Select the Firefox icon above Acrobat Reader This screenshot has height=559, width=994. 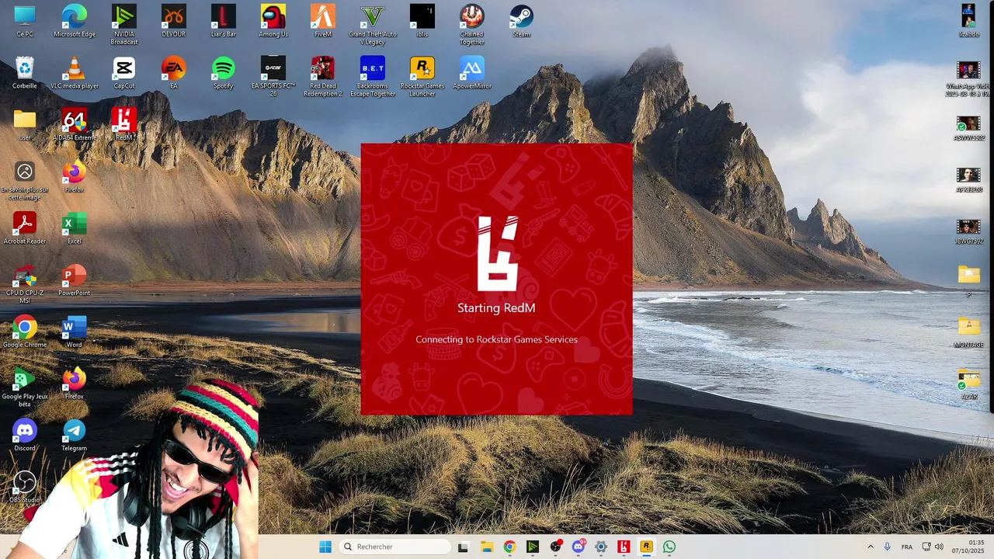click(x=75, y=176)
